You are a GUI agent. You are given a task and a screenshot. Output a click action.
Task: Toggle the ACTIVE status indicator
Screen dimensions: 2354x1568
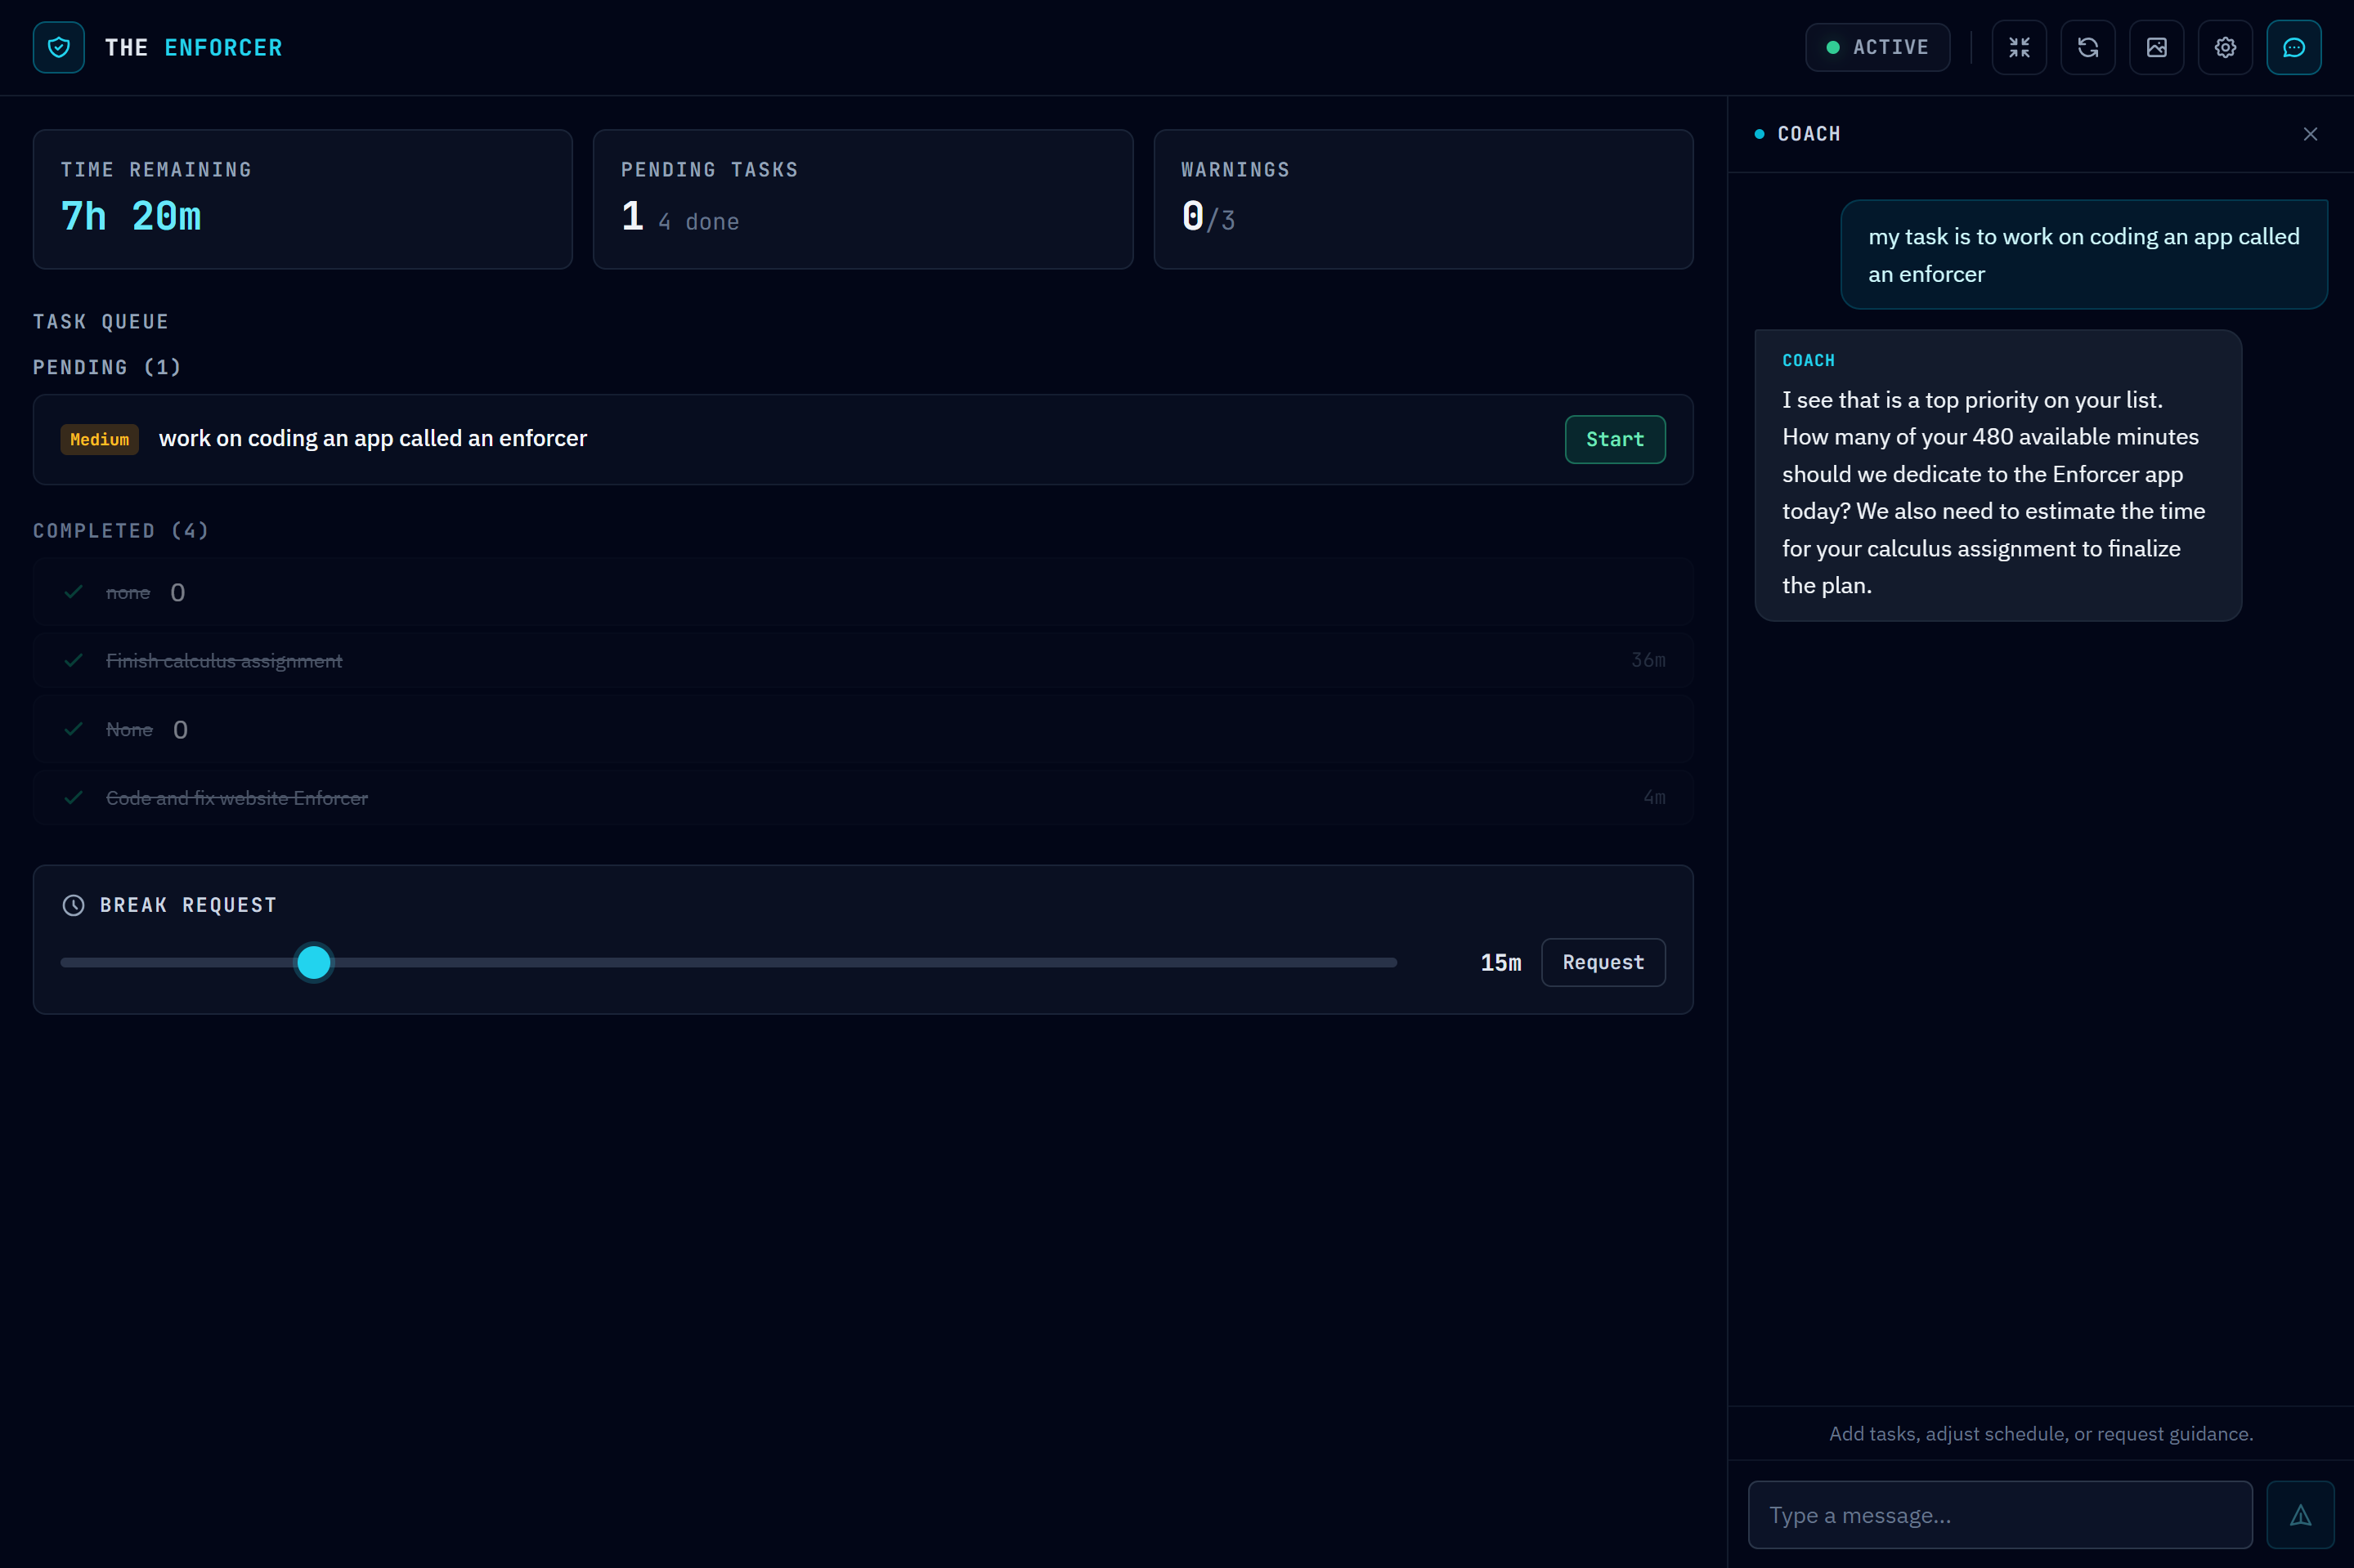(x=1876, y=47)
